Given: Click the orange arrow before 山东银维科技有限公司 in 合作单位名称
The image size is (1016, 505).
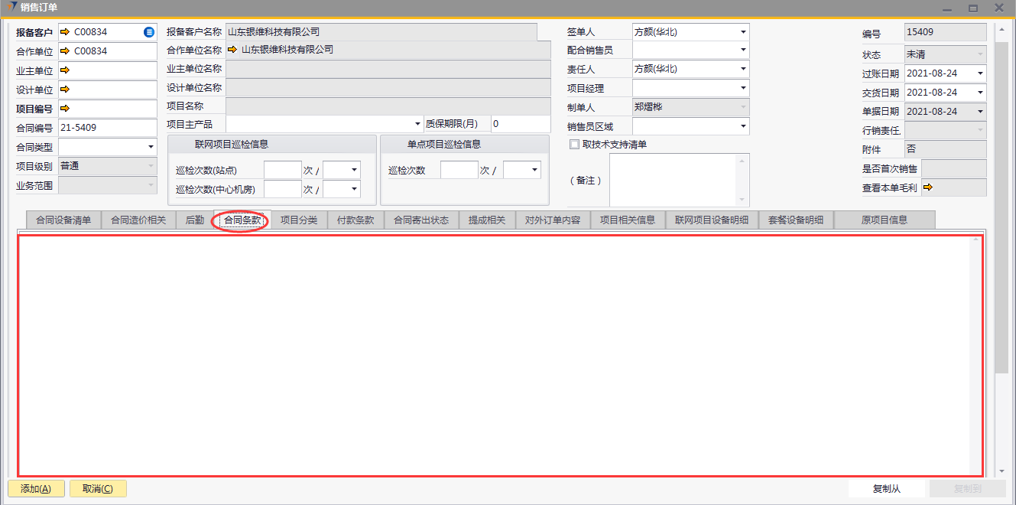Looking at the screenshot, I should 232,50.
